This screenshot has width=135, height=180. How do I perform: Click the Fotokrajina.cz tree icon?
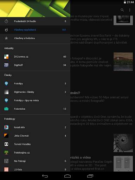pos(6,153)
